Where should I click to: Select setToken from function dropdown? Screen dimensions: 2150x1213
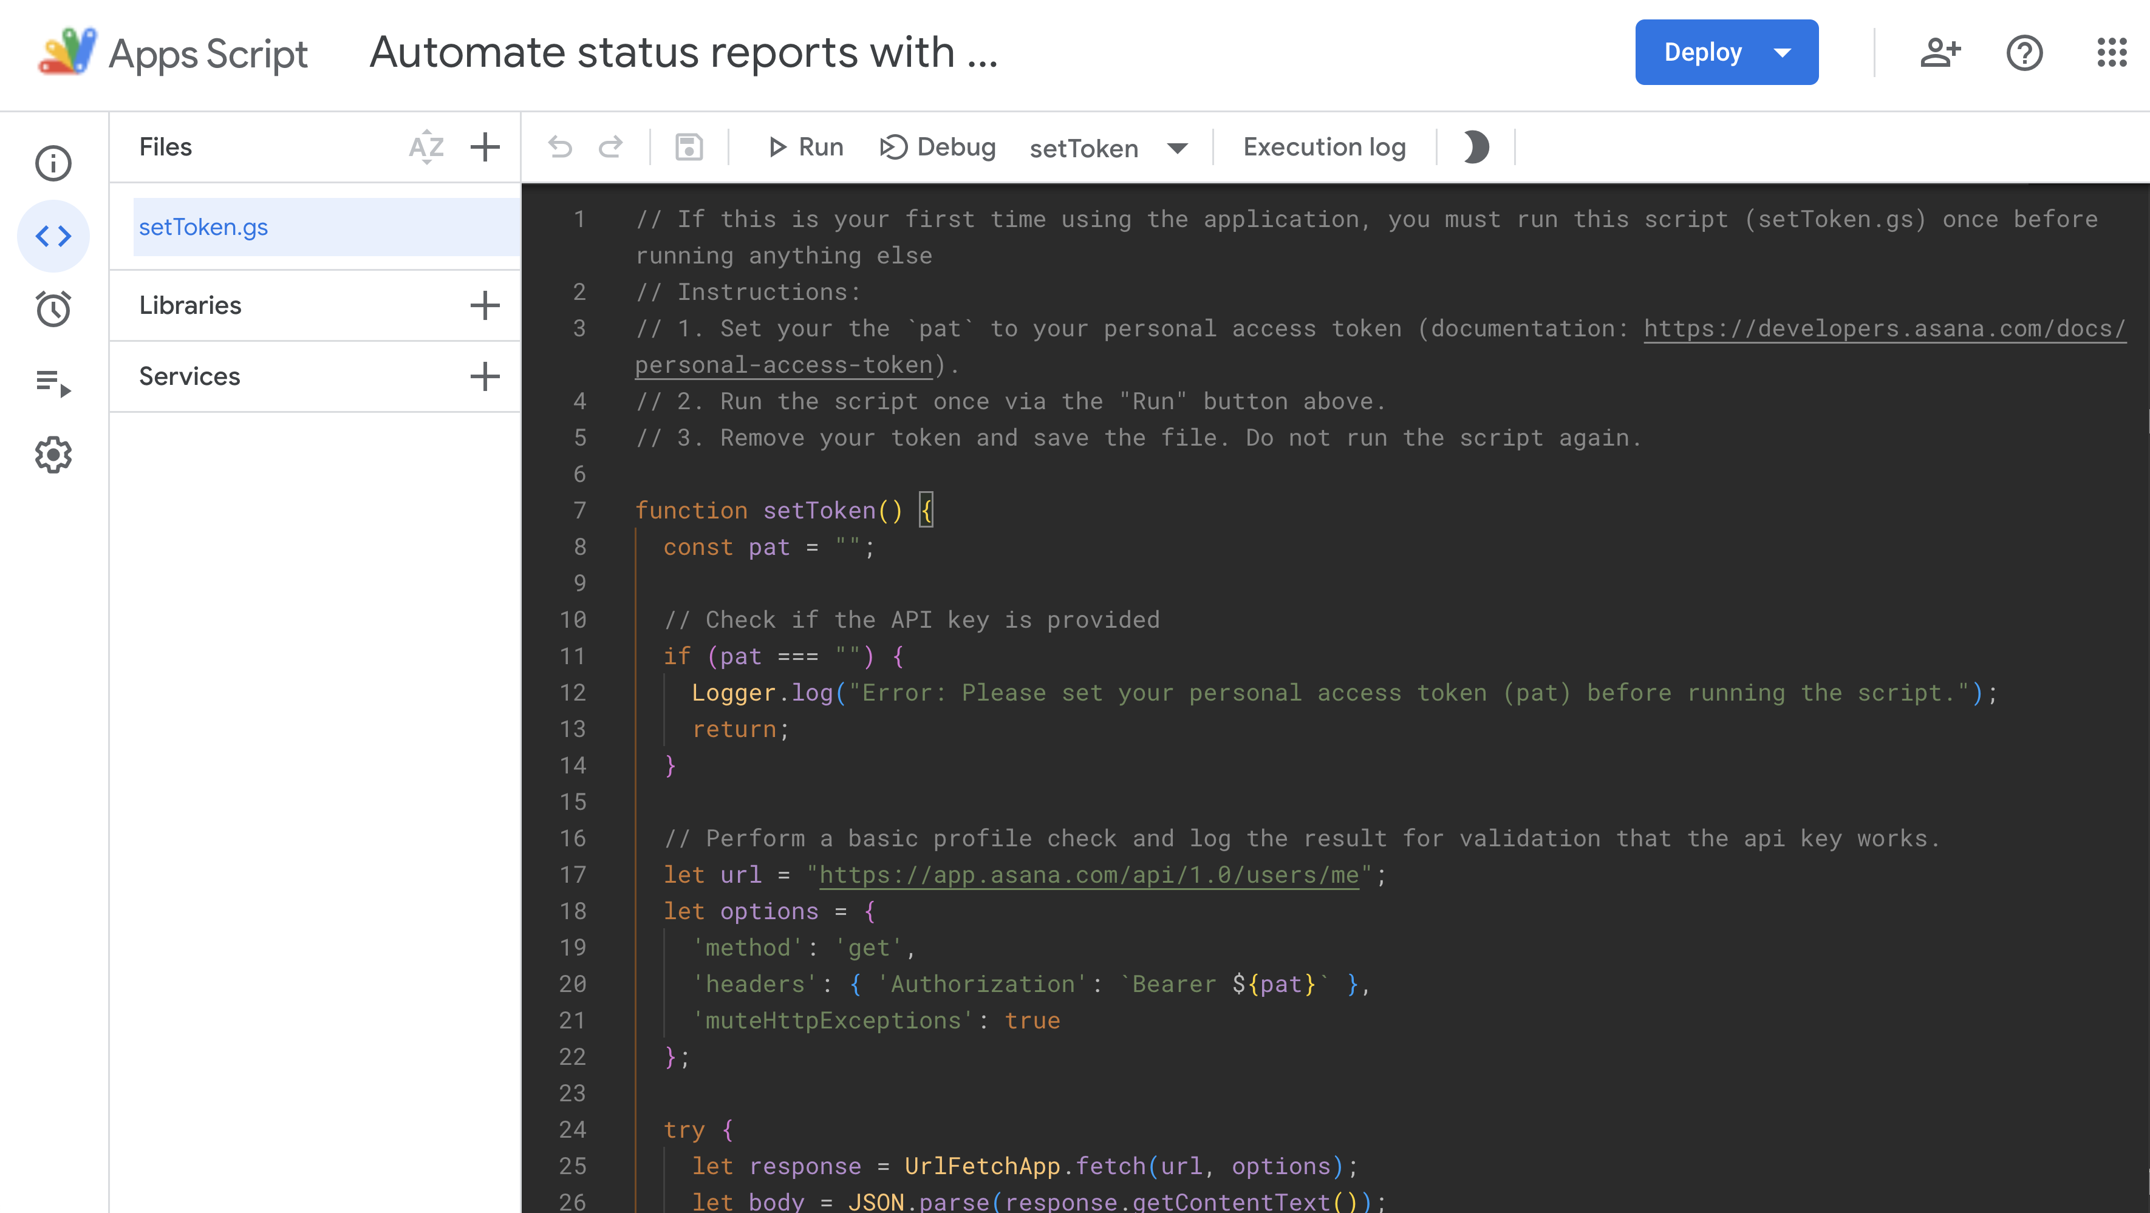(1106, 146)
